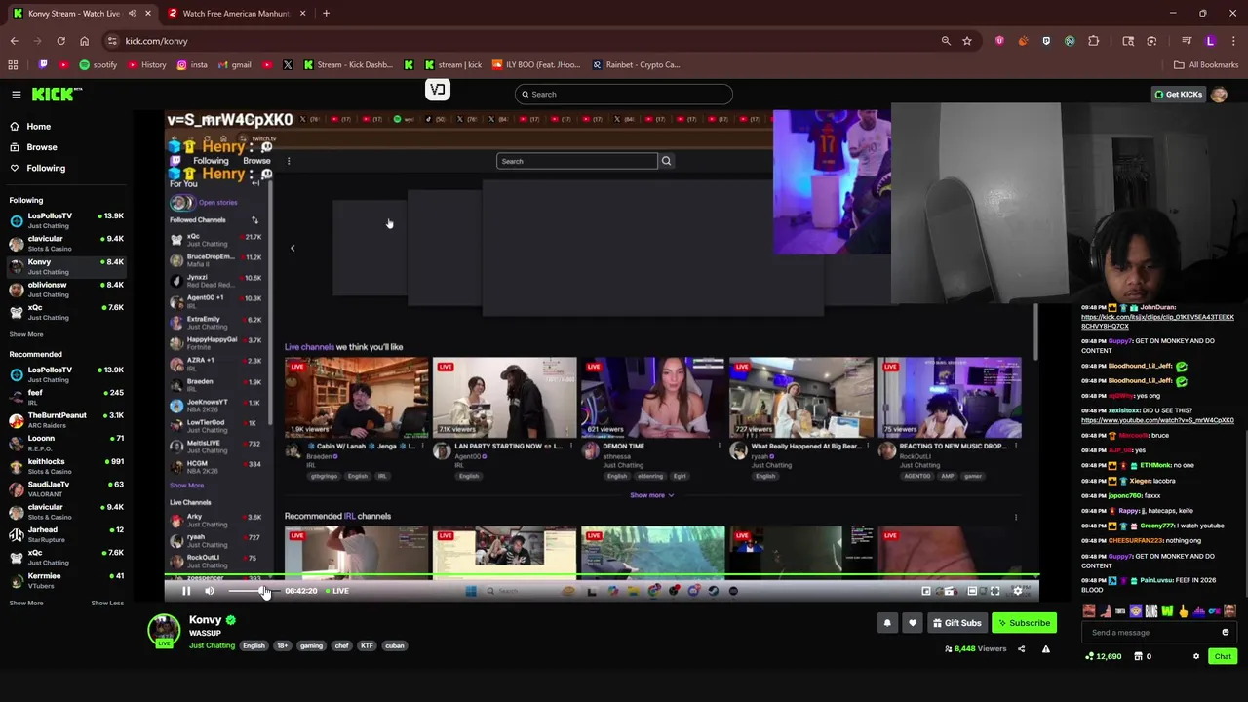Open chat settings gear icon
The width and height of the screenshot is (1248, 702).
click(1196, 657)
